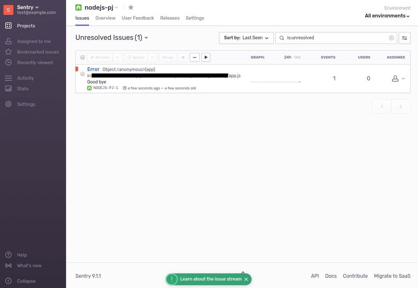Select the 14d graph range

[297, 57]
